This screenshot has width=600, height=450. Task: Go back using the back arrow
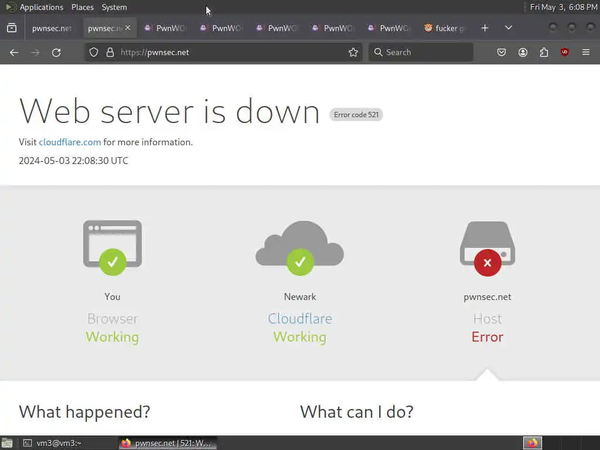(x=14, y=52)
